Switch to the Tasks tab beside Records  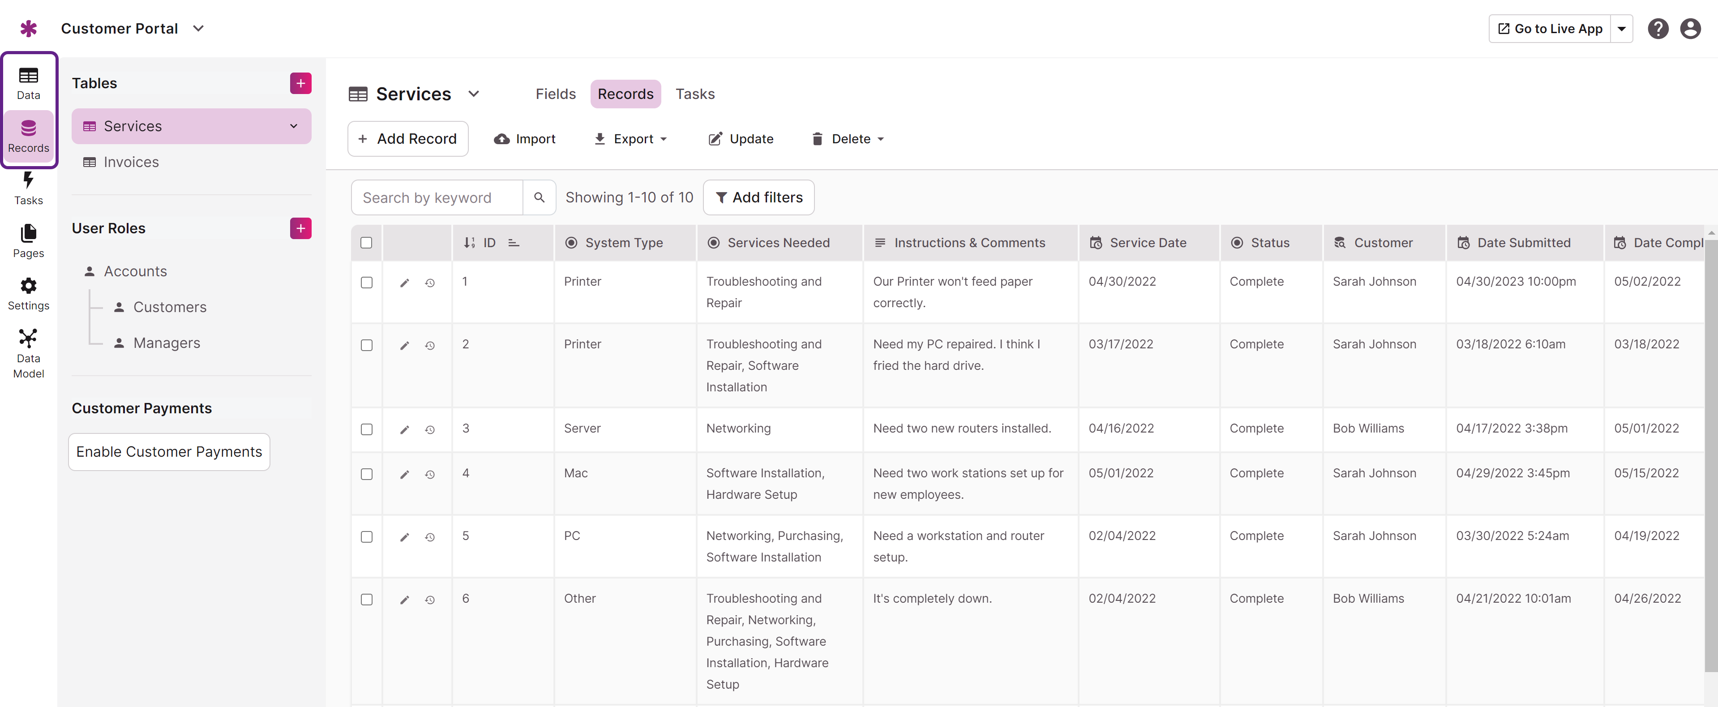(694, 94)
